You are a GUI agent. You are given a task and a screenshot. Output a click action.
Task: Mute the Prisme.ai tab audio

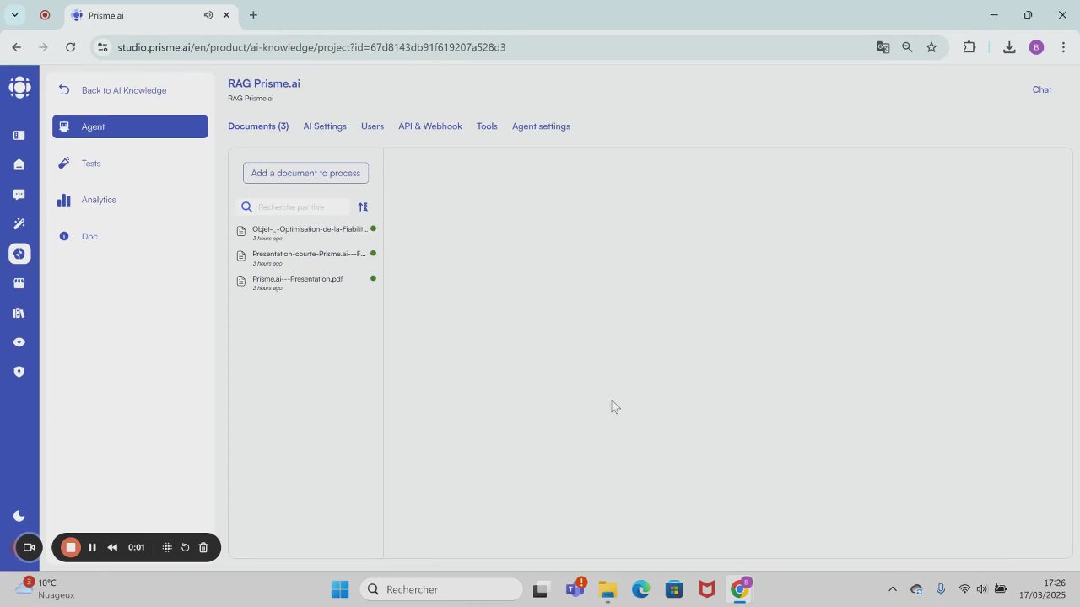tap(208, 15)
